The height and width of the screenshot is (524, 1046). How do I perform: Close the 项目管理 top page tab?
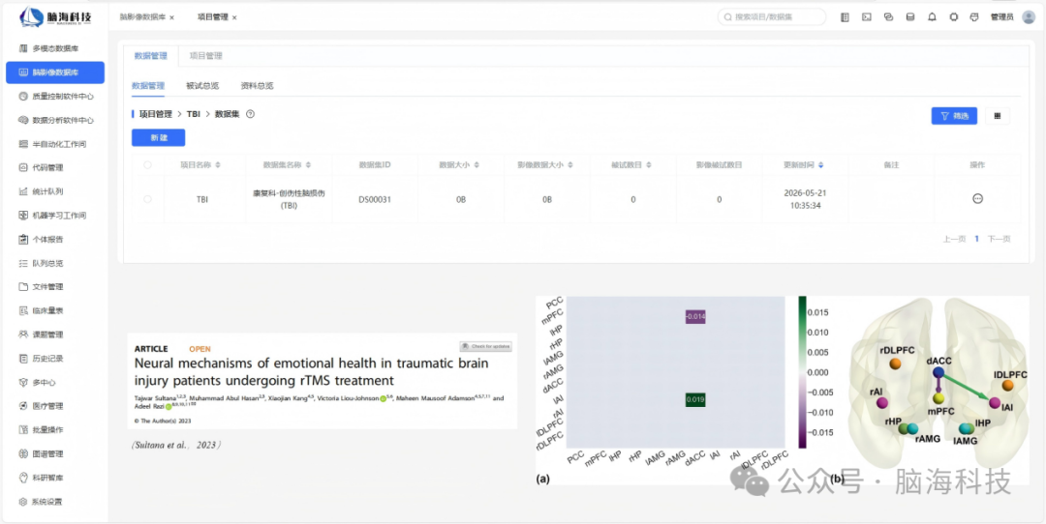234,18
